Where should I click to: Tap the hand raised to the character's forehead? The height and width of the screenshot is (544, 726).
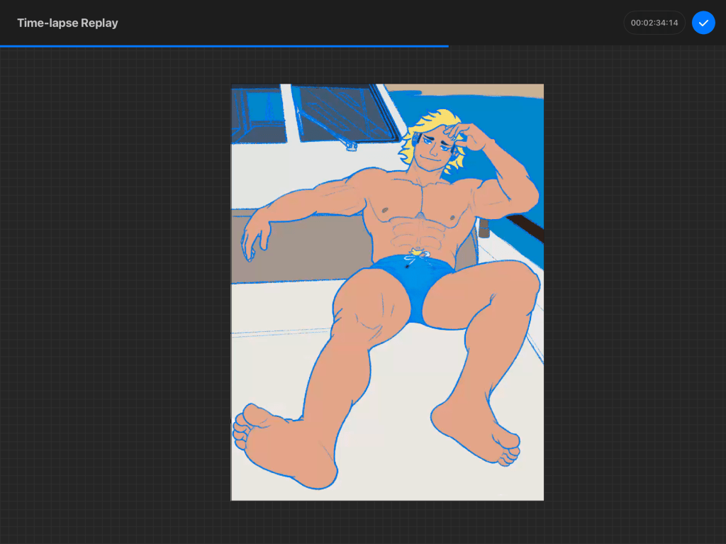coord(471,136)
